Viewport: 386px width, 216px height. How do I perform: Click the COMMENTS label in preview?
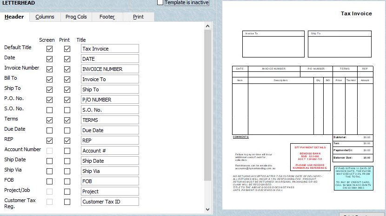click(240, 137)
